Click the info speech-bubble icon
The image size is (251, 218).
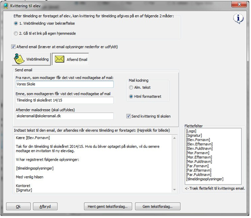click(238, 19)
